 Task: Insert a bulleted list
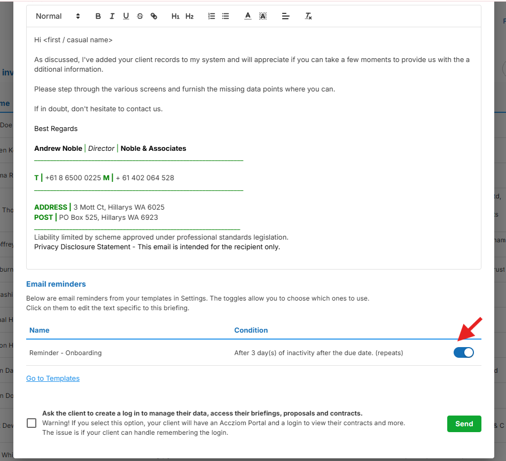pyautogui.click(x=225, y=16)
